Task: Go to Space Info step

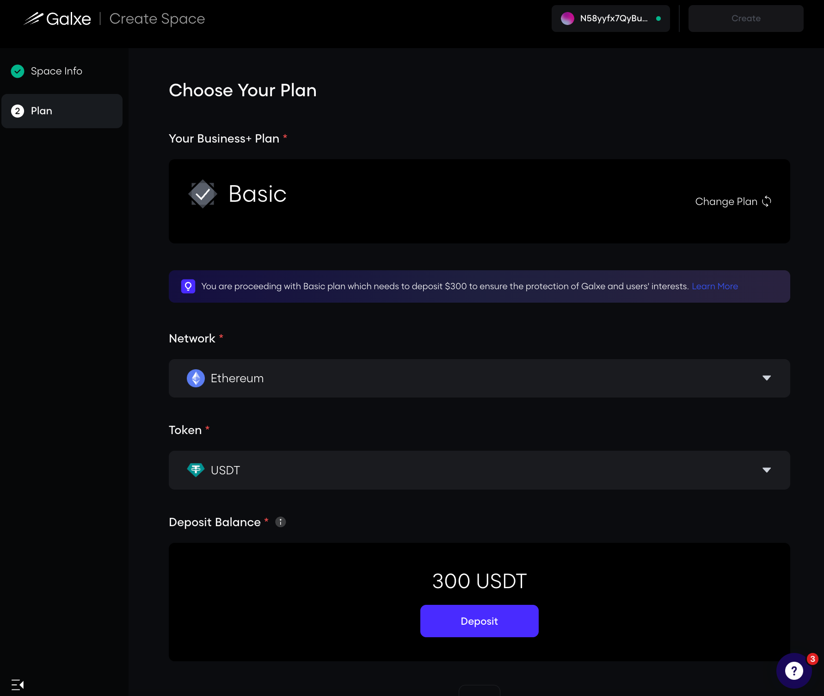Action: point(56,71)
